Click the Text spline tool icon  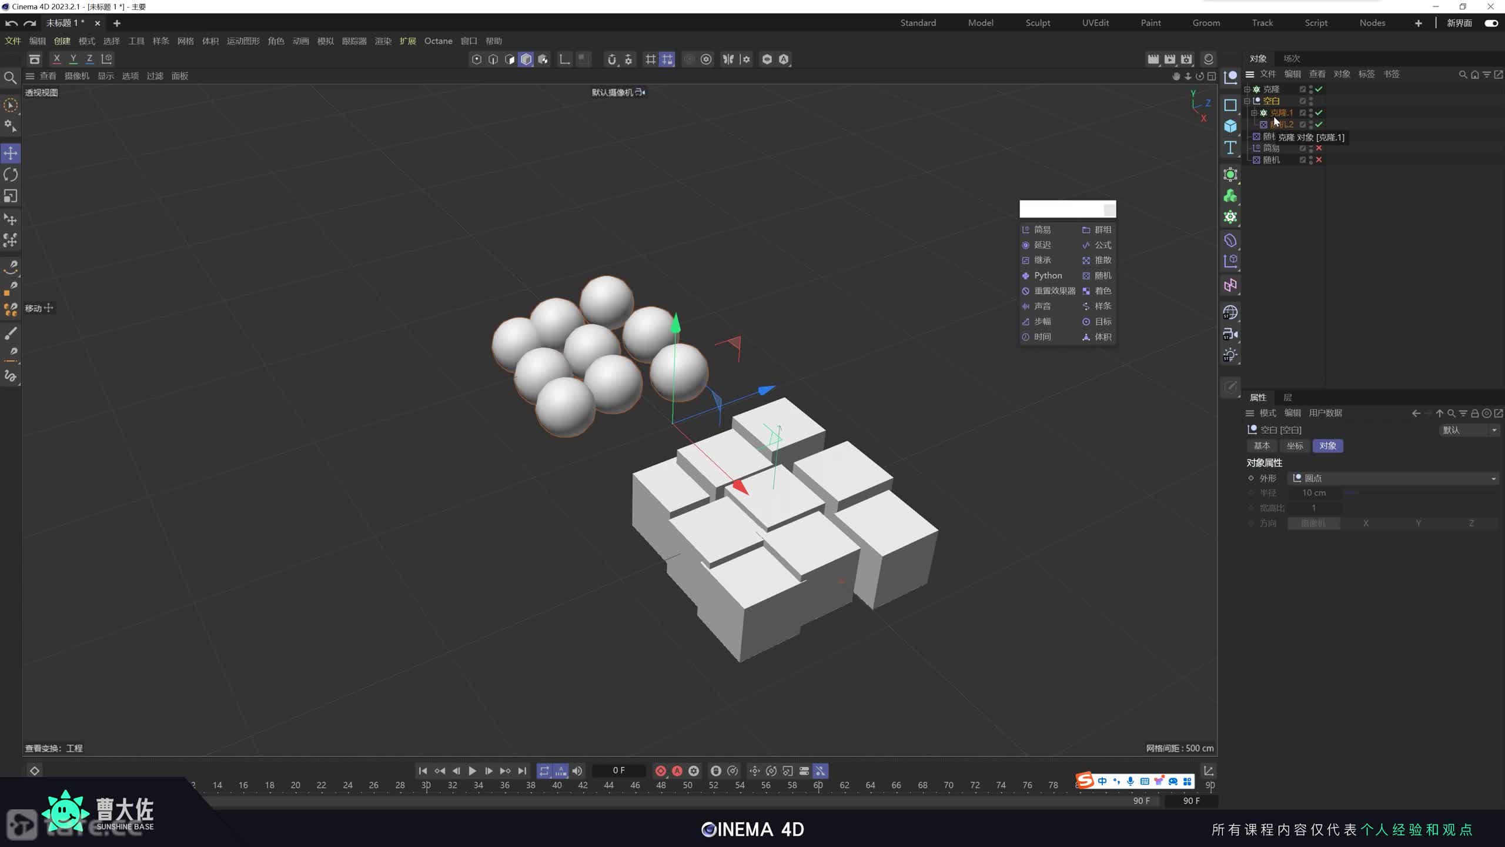[x=1230, y=148]
